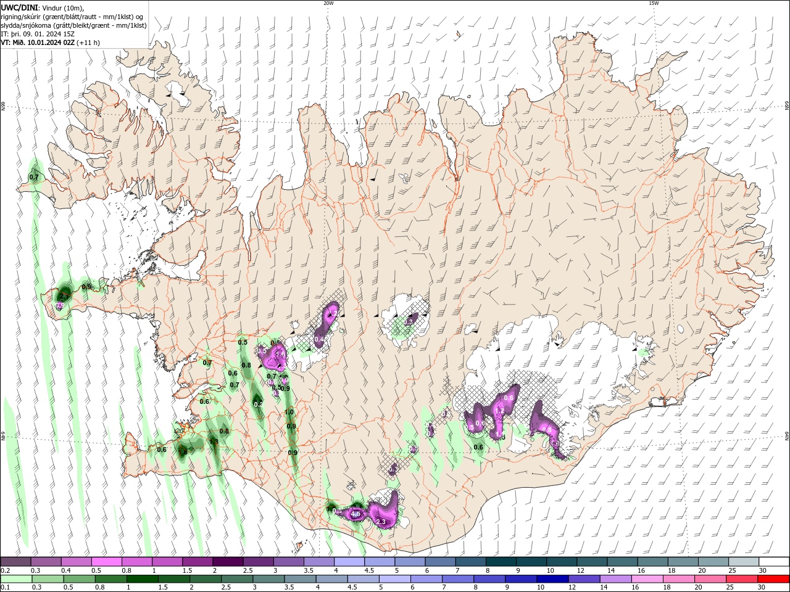Viewport: 790px width, 592px height.
Task: Click the bright pink 0.5 swatch, upper scale
Action: (x=106, y=562)
